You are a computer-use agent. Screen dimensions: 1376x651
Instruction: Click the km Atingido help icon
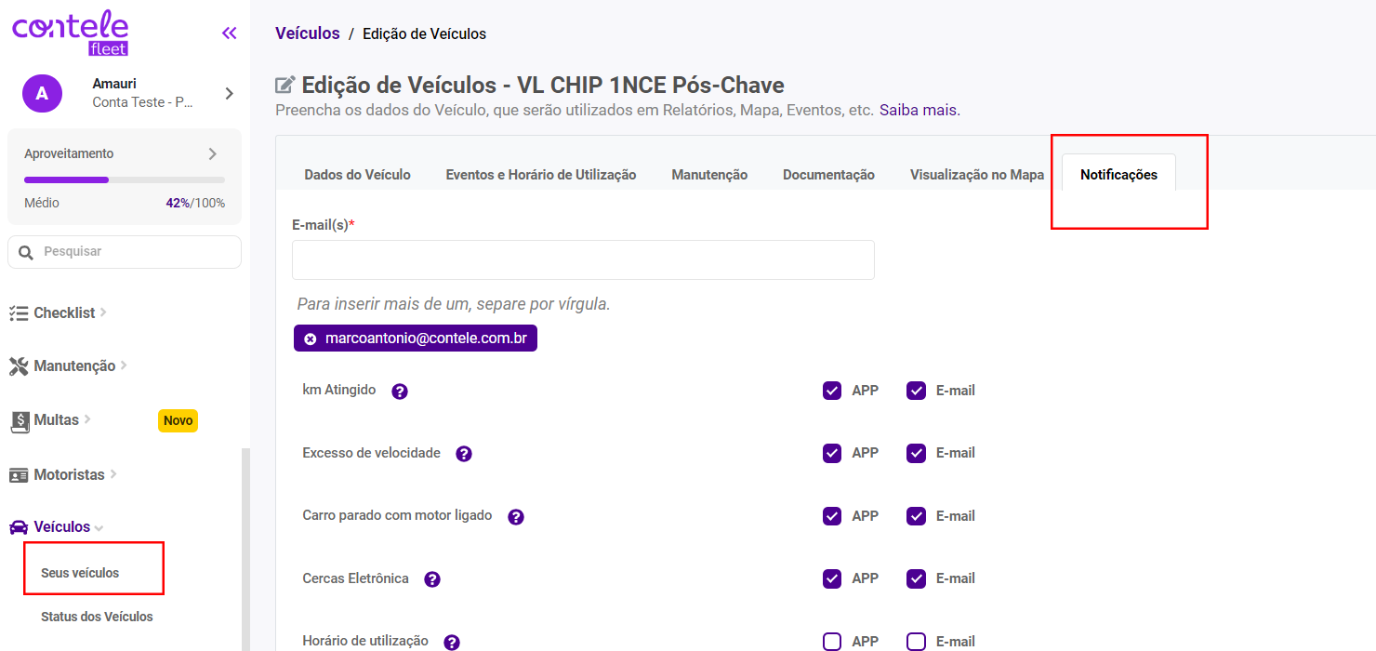tap(400, 392)
